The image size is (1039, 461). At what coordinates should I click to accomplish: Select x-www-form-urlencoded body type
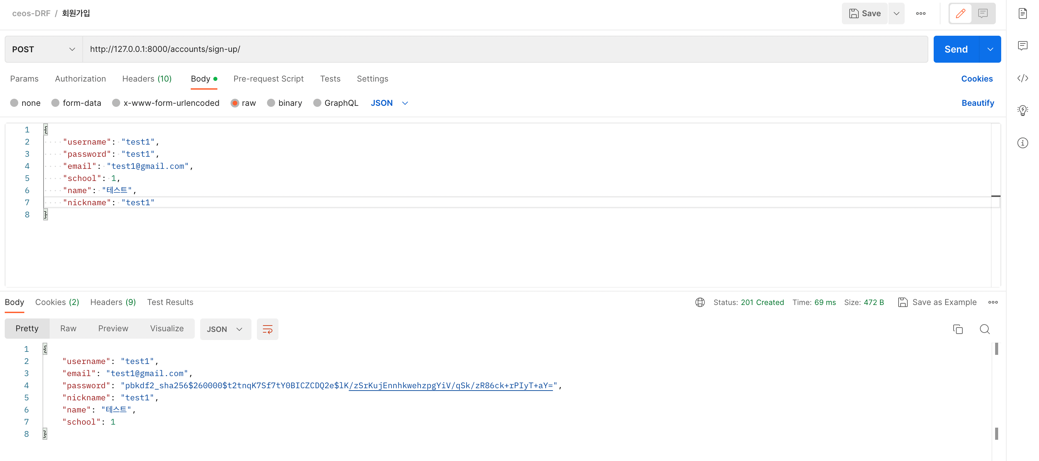[x=166, y=103]
